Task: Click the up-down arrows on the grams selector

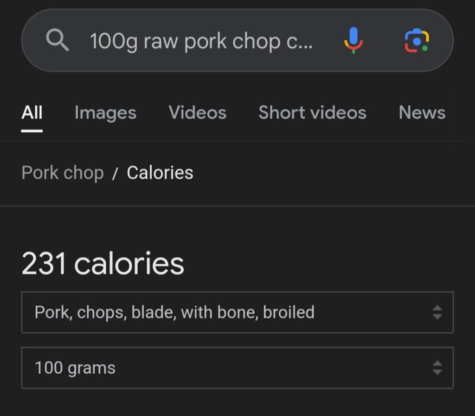Action: point(436,368)
